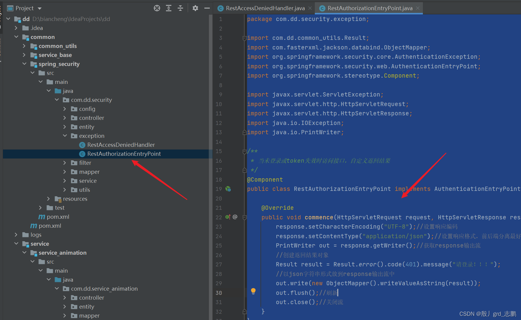Viewport: 521px width, 320px height.
Task: Click the out.flush() statement on line 30
Action: click(297, 293)
